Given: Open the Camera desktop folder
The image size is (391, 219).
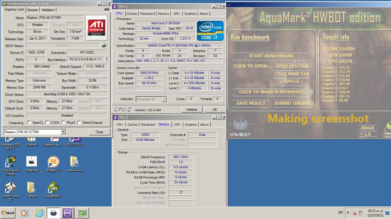Looking at the screenshot, I should point(32,190).
